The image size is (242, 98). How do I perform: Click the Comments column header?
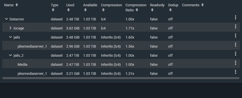(x=191, y=5)
